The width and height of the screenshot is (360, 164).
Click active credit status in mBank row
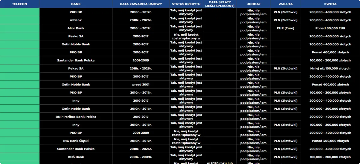tap(186, 20)
